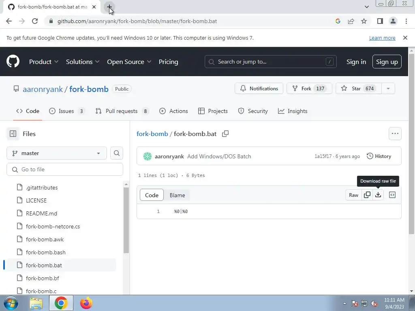
Task: Reload the current page
Action: click(35, 21)
